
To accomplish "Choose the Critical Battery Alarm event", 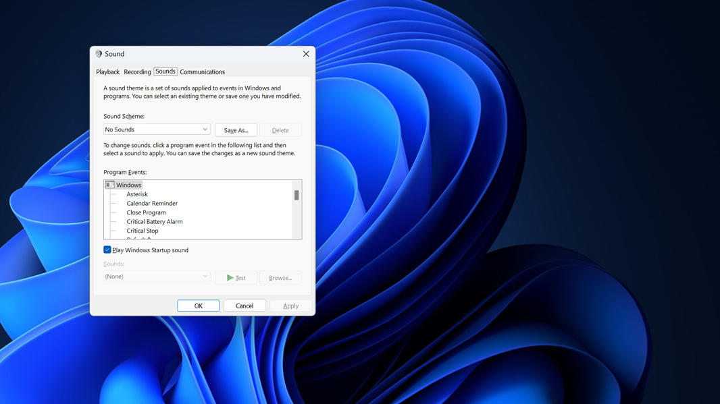I will (x=154, y=221).
